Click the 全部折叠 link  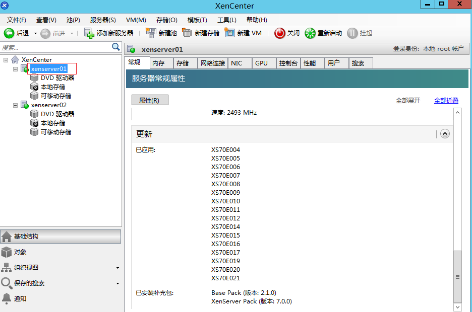(446, 101)
